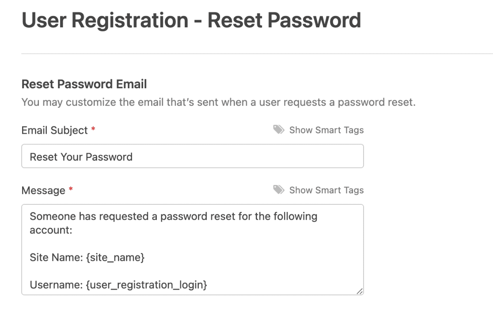Click the User Registration - Reset Password title
Screen dimensions: 493x309
191,20
